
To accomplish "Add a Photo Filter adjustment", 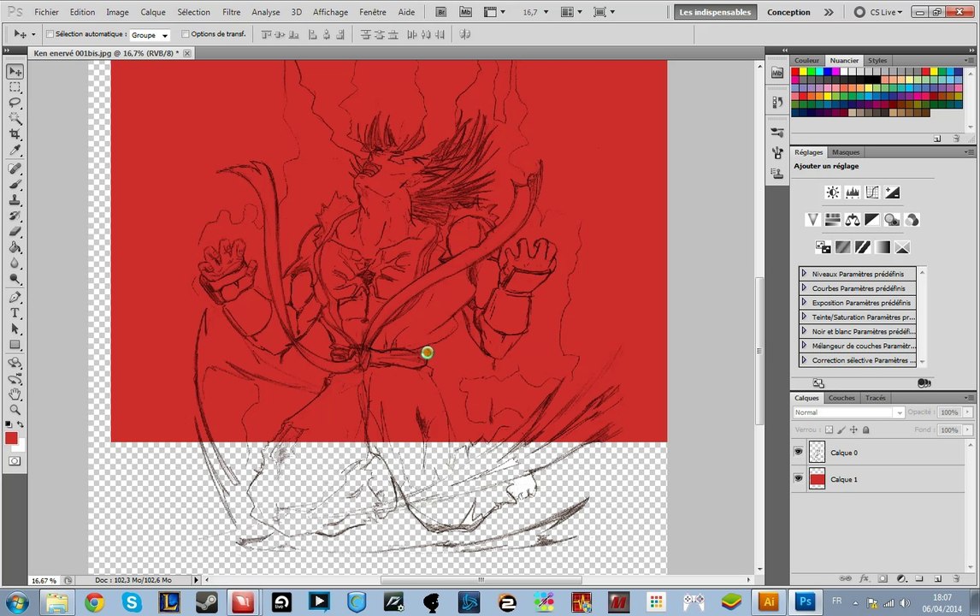I will click(893, 220).
